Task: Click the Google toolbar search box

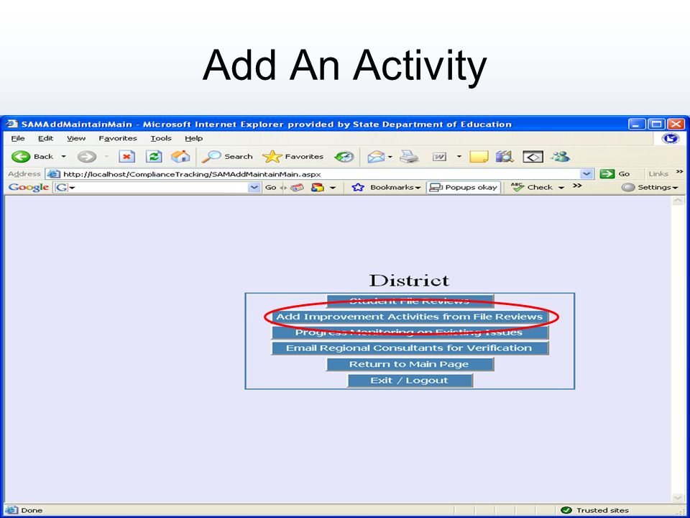Action: coord(157,187)
